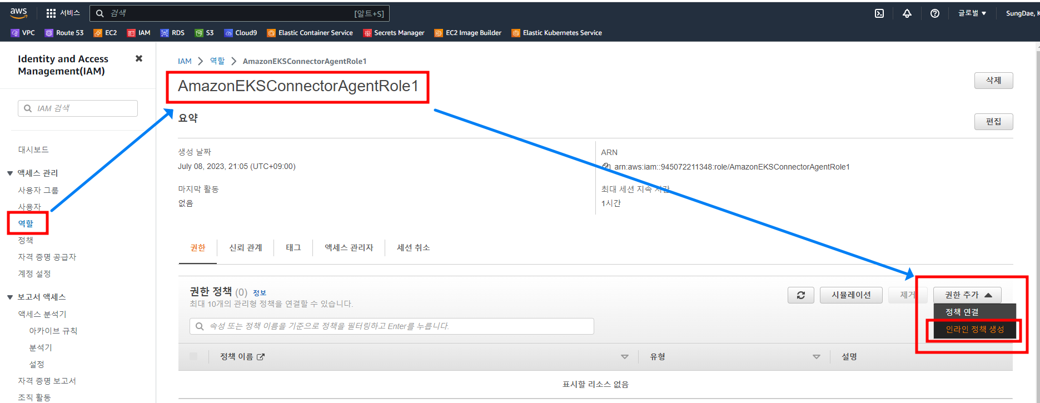Viewport: 1040px width, 403px height.
Task: Open S3 shortcut in favorites bar
Action: pos(204,33)
